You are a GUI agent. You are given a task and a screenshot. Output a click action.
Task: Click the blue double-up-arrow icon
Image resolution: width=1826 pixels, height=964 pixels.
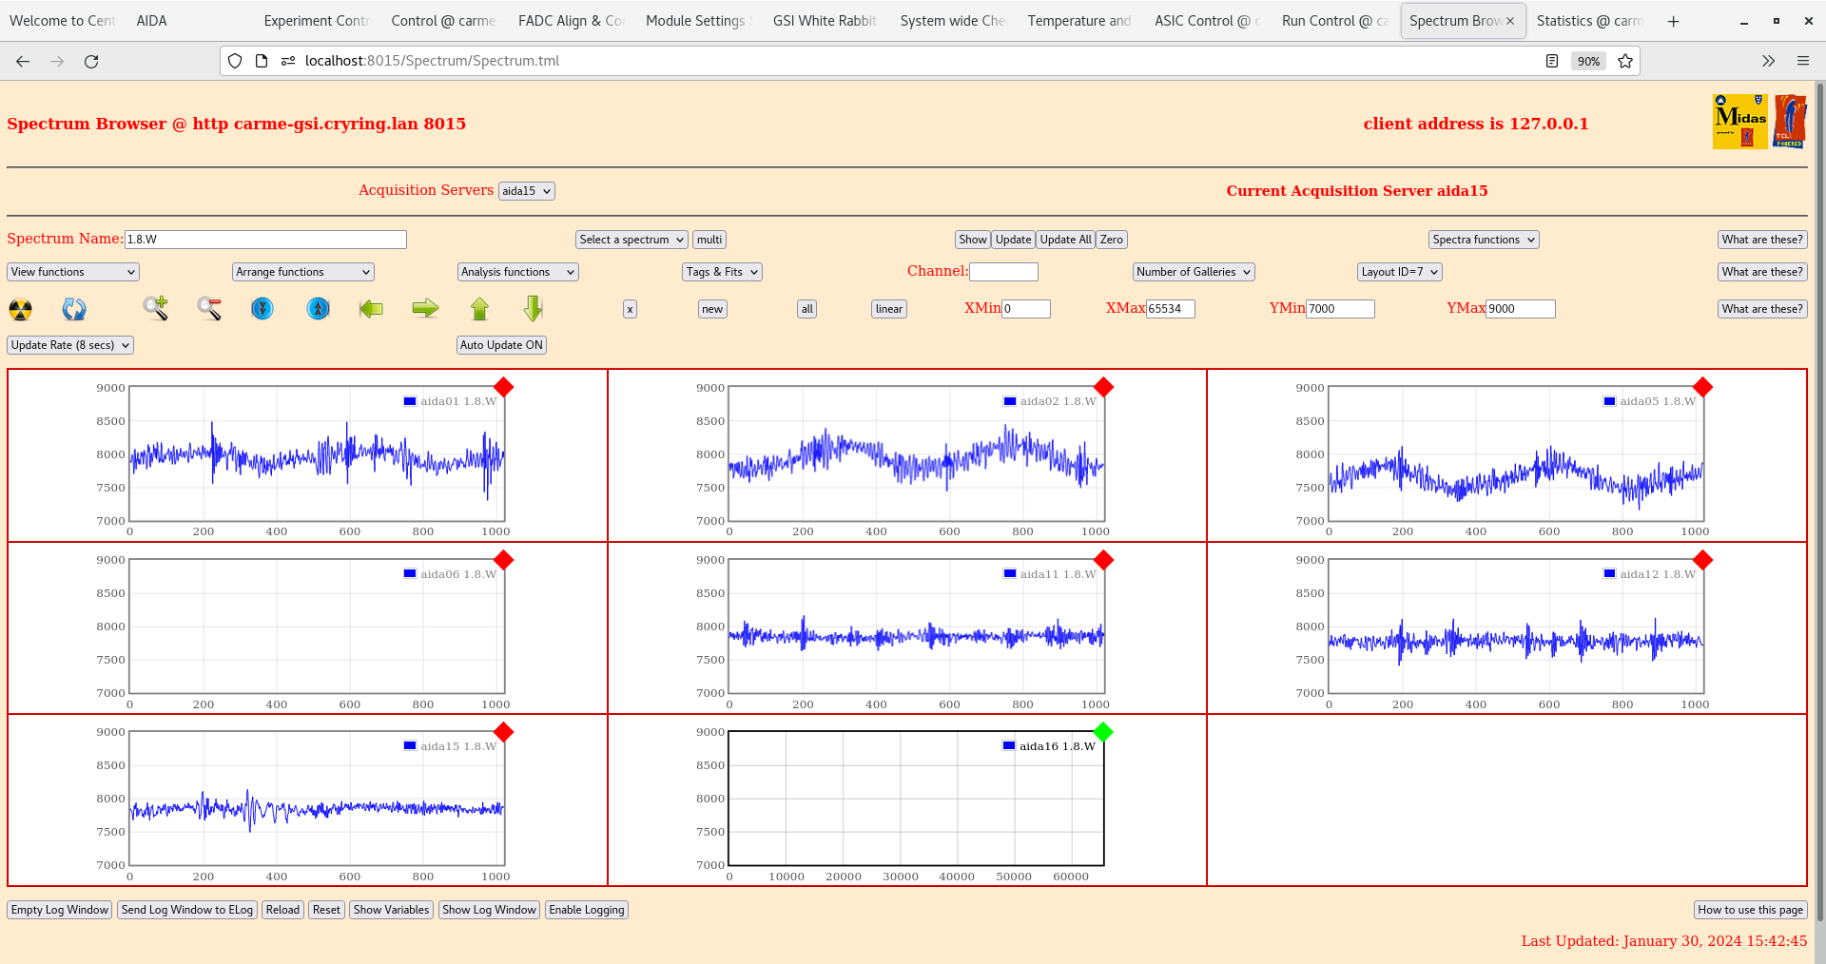click(x=318, y=309)
